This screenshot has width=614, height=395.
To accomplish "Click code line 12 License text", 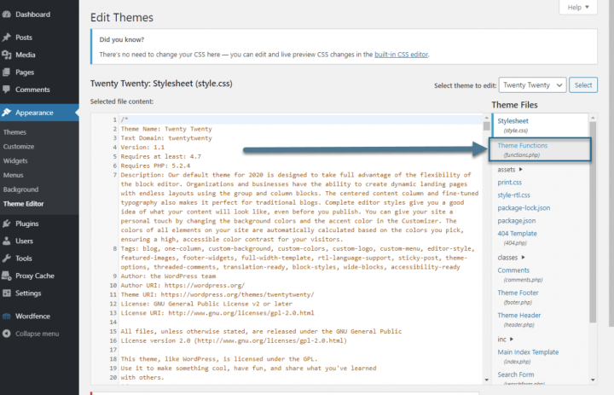I will point(206,304).
